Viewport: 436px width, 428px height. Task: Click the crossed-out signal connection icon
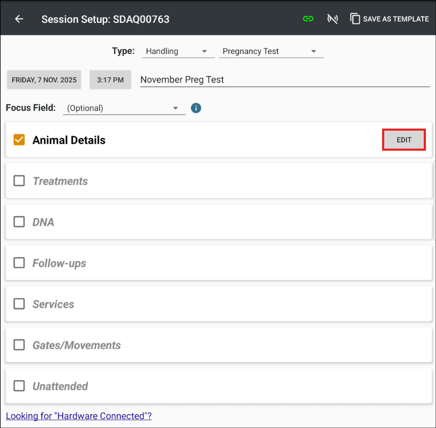333,19
